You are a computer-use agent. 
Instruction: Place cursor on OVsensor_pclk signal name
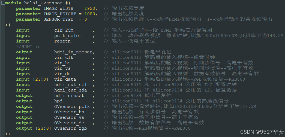pos(72,106)
